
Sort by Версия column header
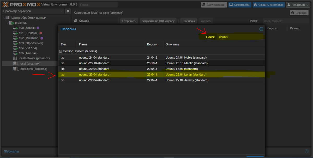(154, 45)
